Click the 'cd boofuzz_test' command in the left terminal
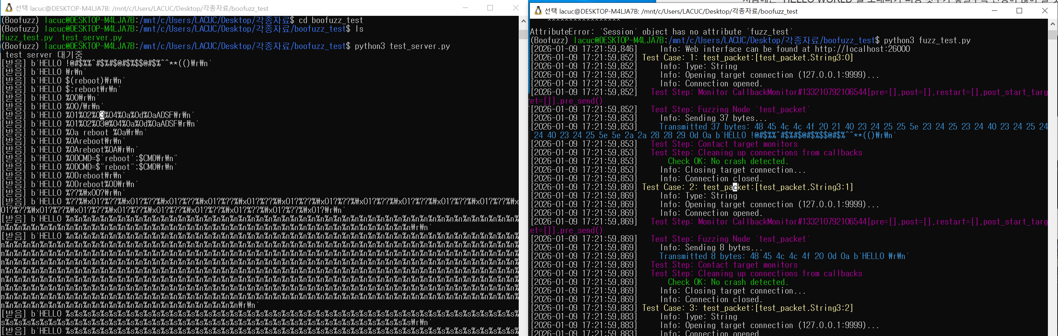1058x336 pixels. [331, 20]
